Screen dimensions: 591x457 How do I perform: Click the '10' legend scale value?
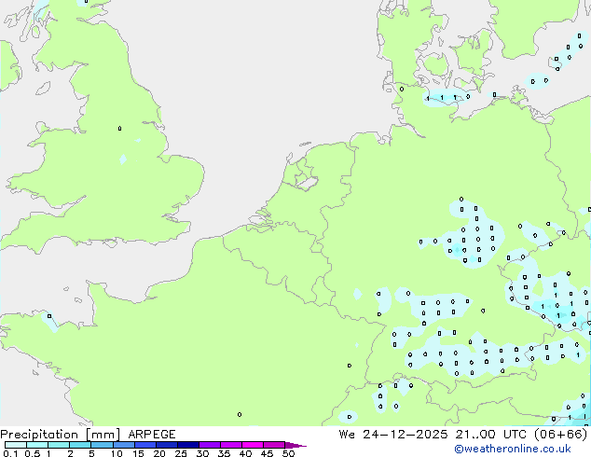(117, 453)
